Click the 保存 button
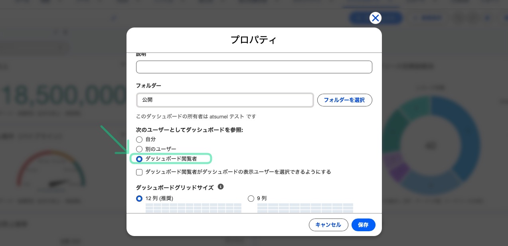 point(364,225)
